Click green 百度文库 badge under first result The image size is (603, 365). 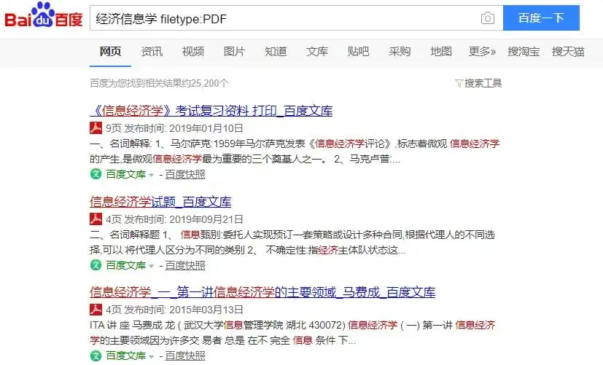pyautogui.click(x=96, y=174)
